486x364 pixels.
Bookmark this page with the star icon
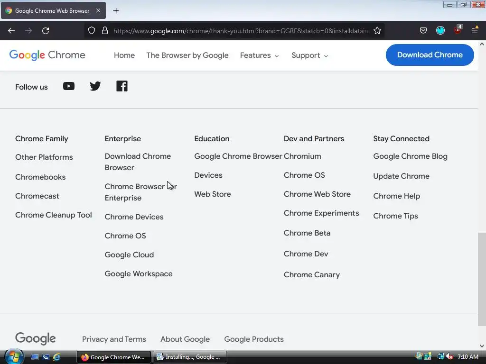pyautogui.click(x=377, y=31)
